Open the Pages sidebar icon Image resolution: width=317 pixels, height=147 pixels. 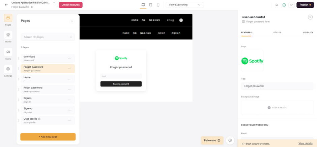8,18
